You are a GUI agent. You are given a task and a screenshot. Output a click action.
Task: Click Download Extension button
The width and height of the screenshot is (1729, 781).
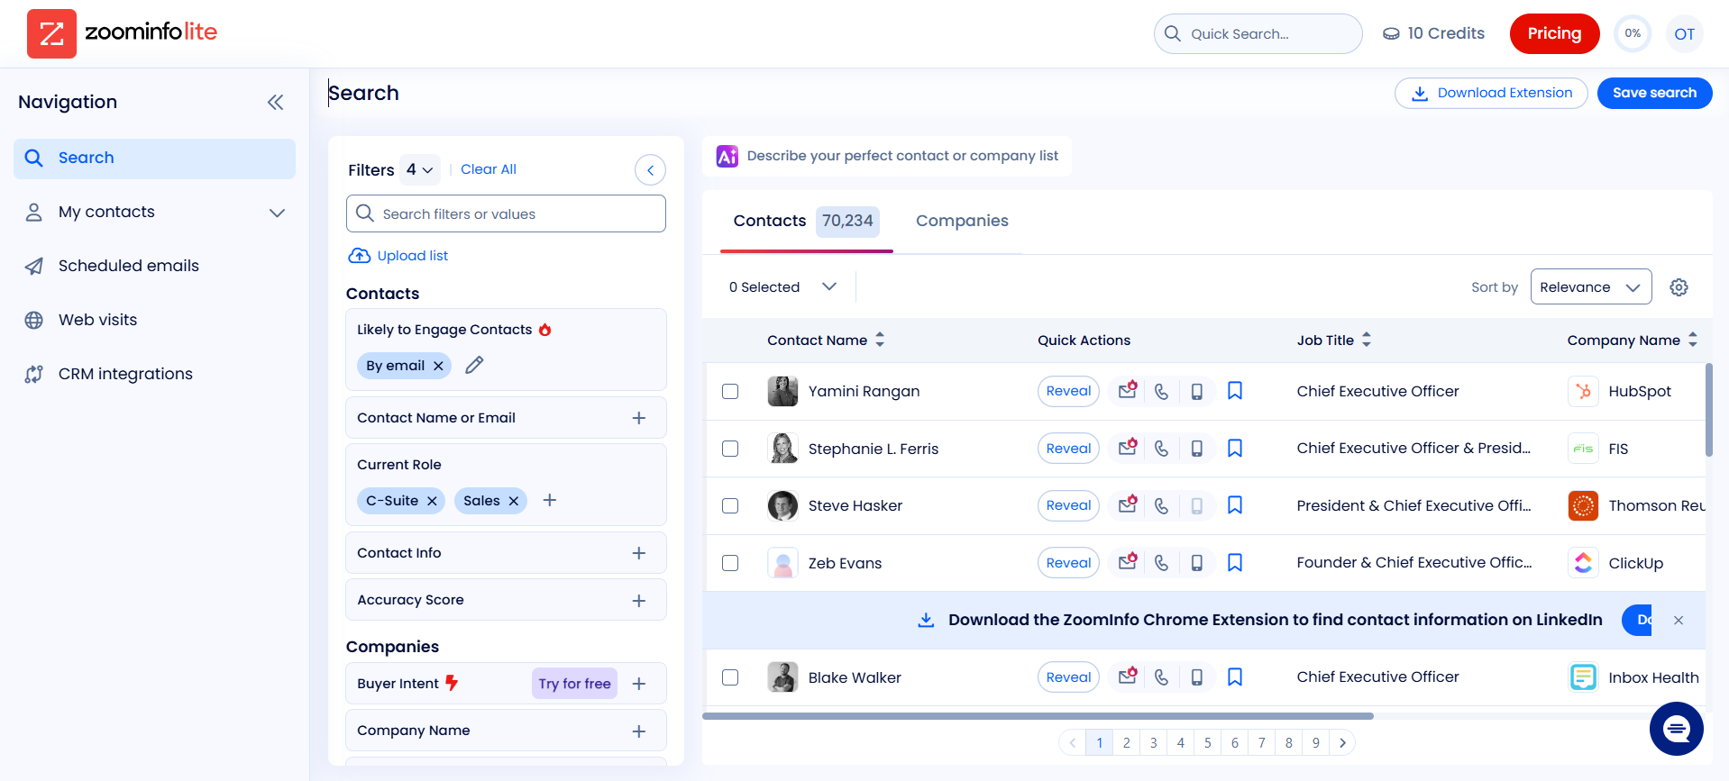coord(1491,94)
